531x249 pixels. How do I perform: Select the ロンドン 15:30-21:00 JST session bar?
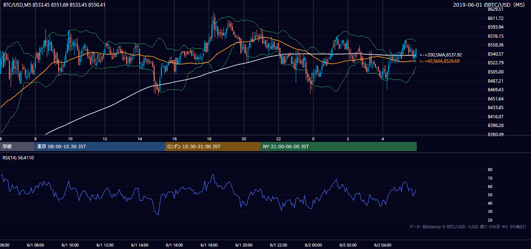click(x=213, y=146)
